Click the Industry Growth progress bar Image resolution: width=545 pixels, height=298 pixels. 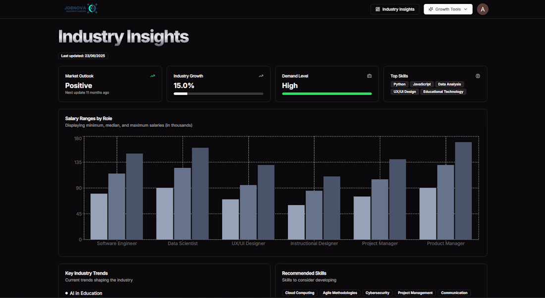pyautogui.click(x=218, y=94)
